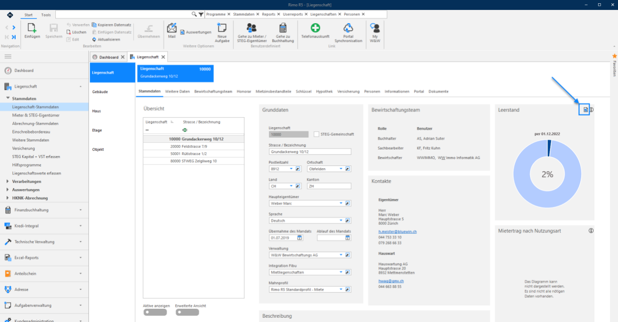Click the search magnifier icon in the top bar
618x322 pixels.
[194, 15]
